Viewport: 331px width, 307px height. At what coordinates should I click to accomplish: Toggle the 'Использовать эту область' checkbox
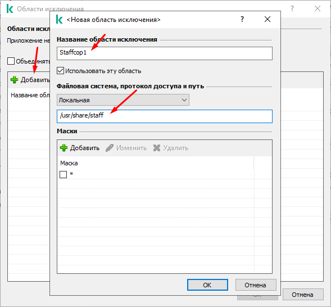coord(60,70)
